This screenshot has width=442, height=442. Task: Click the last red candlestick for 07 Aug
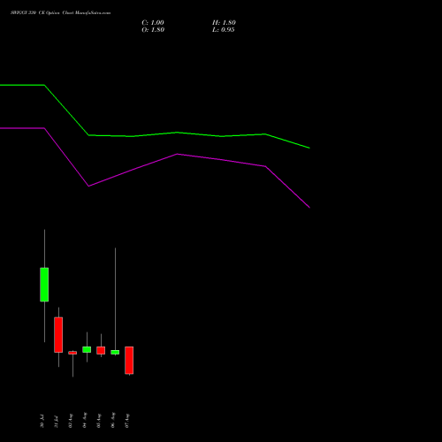click(129, 361)
